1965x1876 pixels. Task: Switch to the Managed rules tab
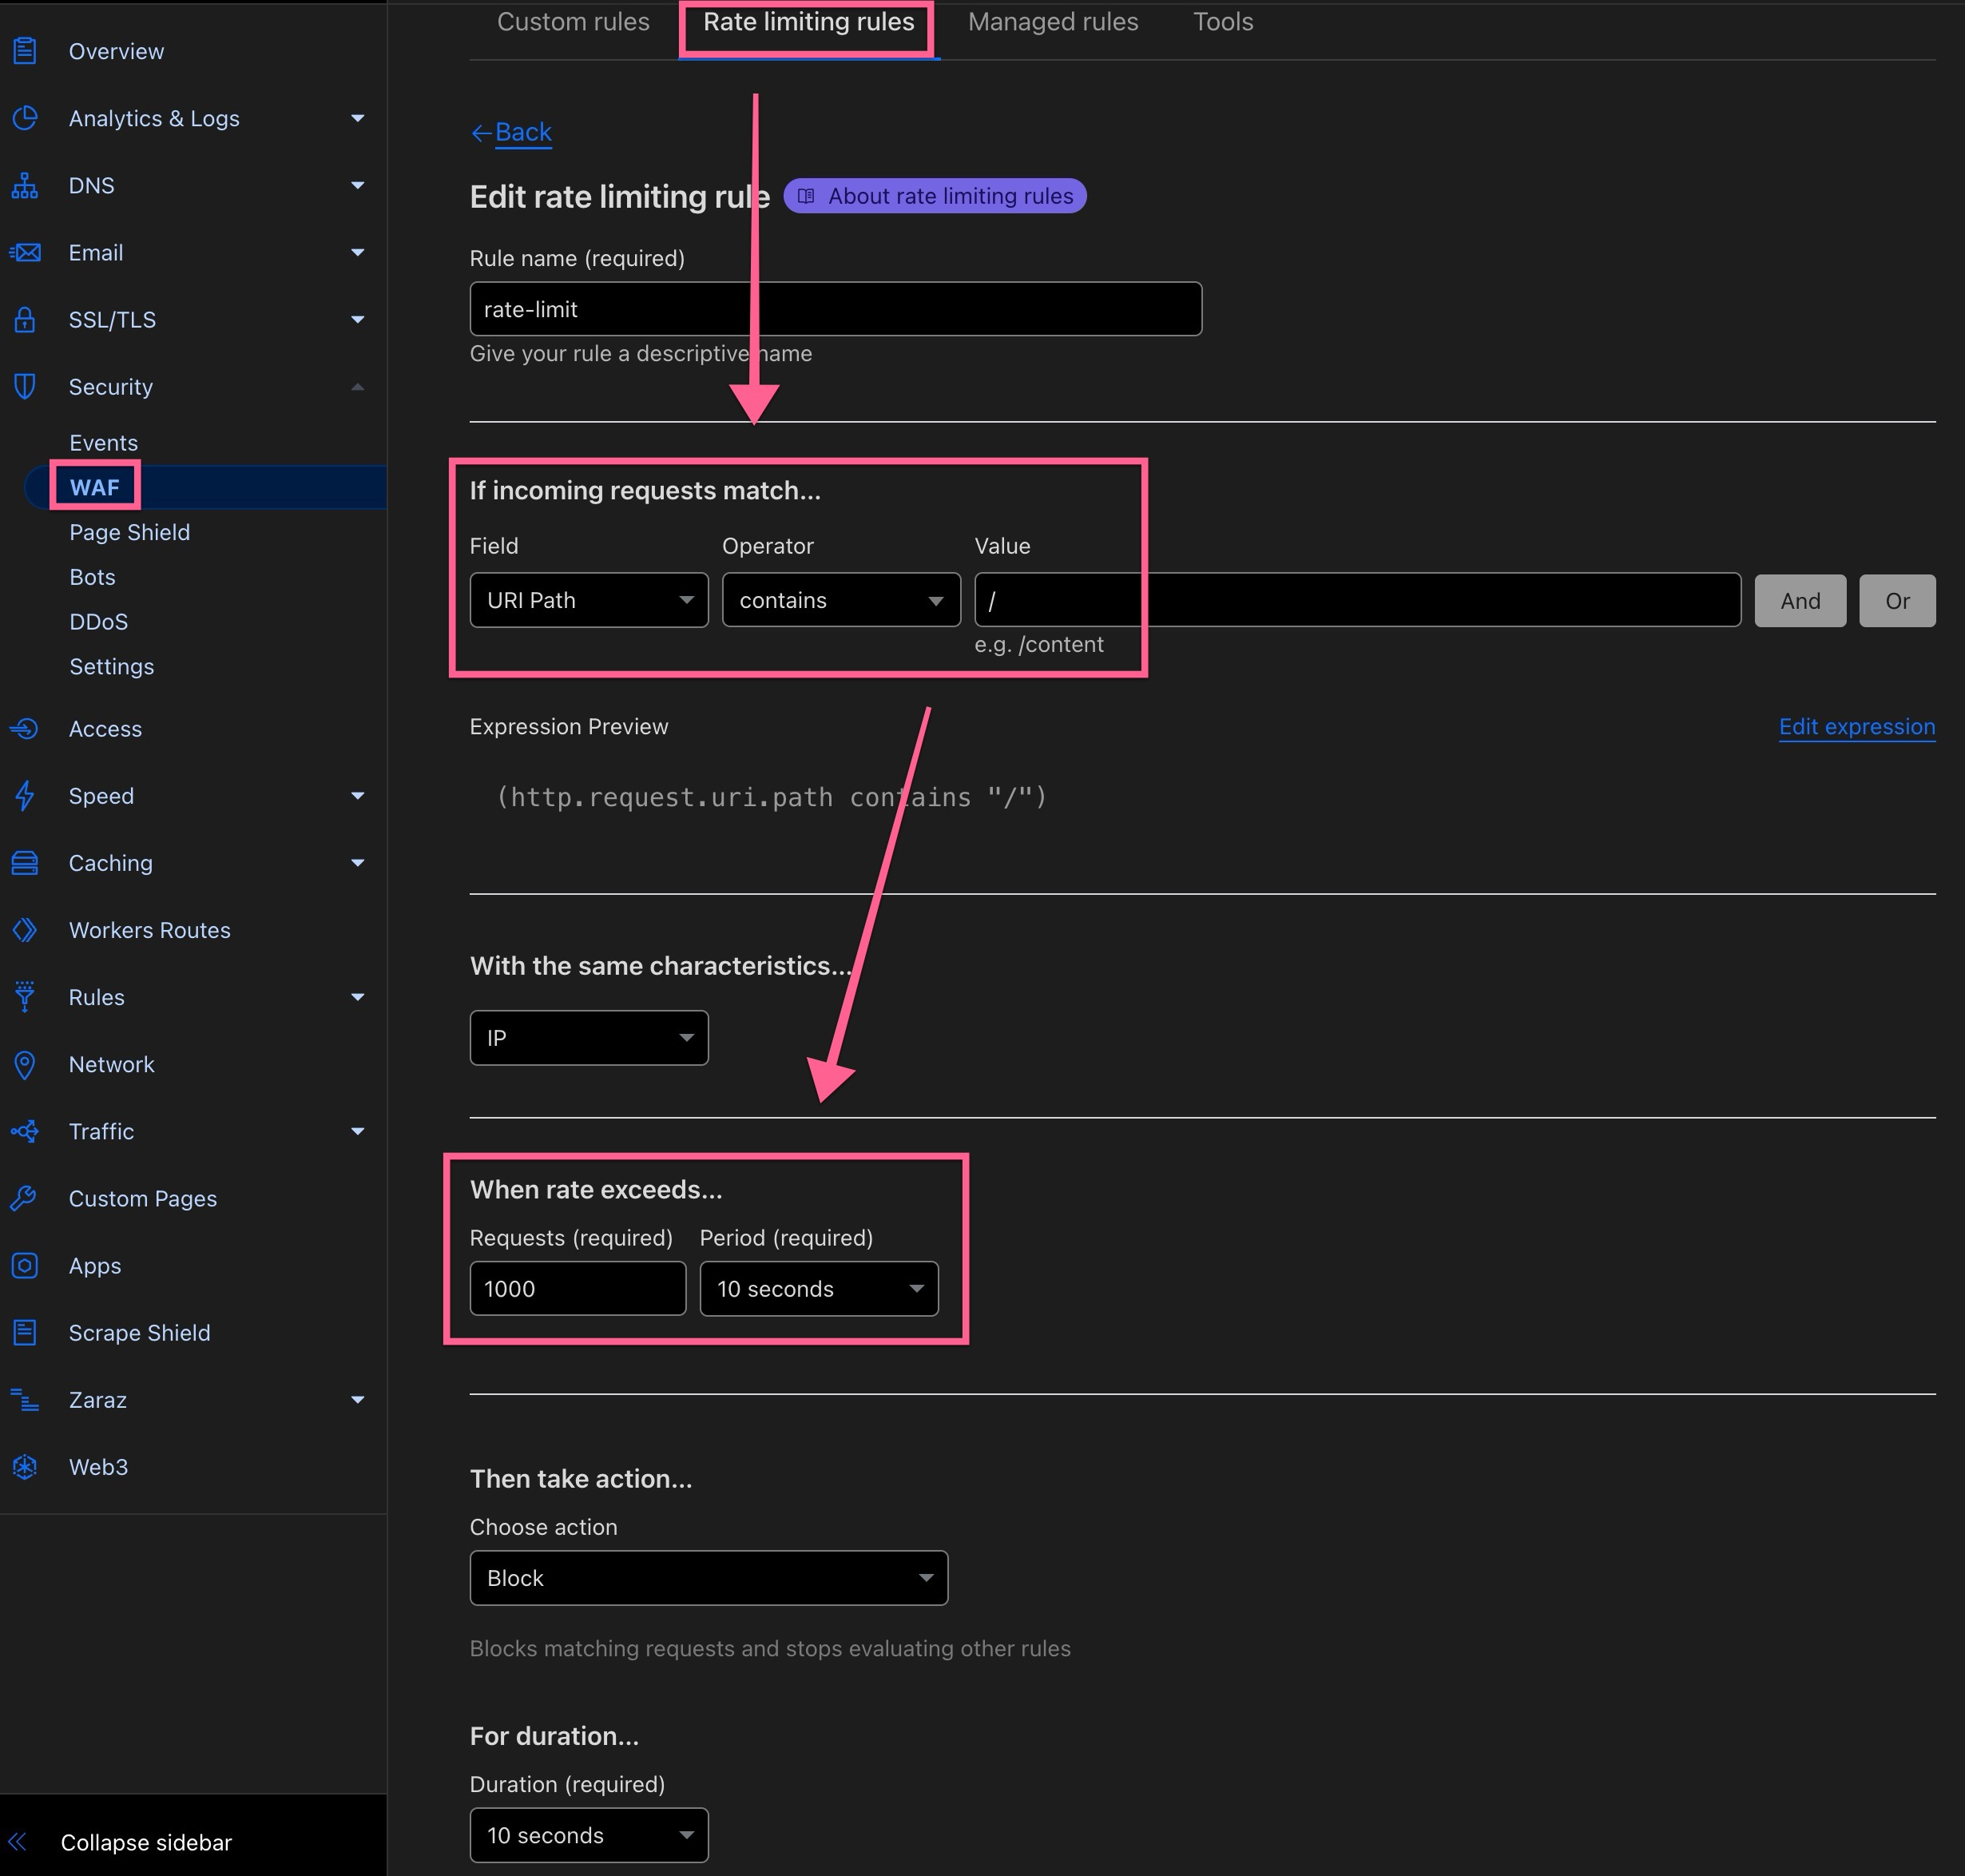[1053, 21]
